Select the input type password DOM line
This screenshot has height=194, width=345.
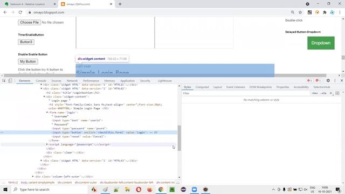79,128
